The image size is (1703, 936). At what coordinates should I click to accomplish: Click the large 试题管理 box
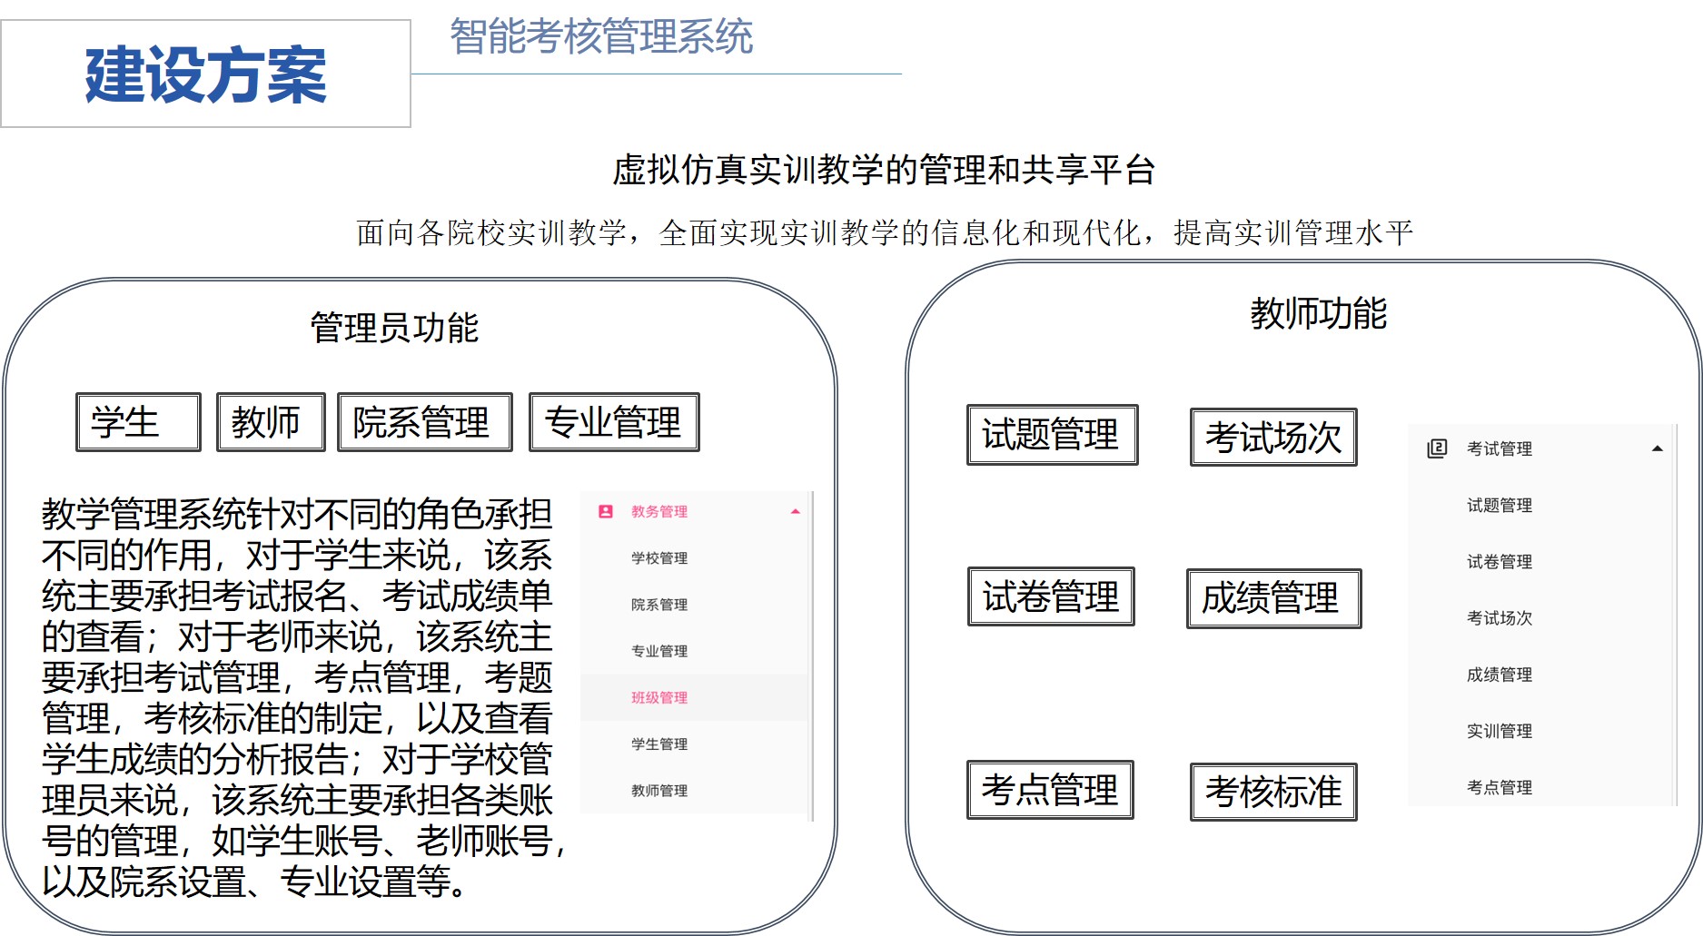click(x=1053, y=435)
